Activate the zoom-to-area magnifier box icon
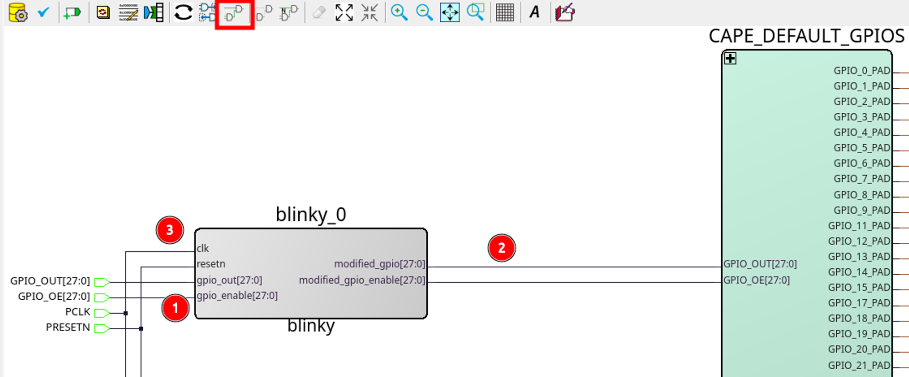This screenshot has height=377, width=909. coord(475,12)
